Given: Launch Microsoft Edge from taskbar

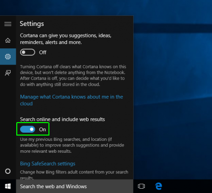Looking at the screenshot, I should (159, 186).
